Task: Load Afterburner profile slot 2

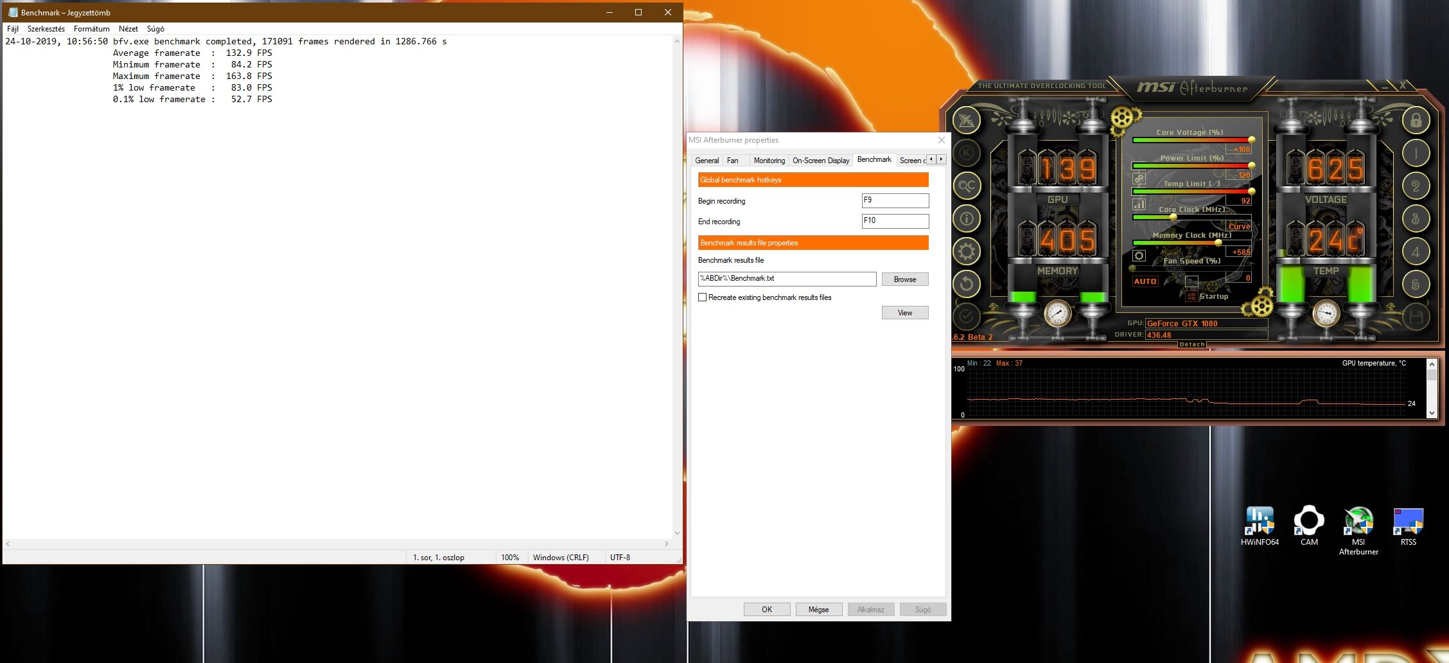Action: click(1416, 186)
